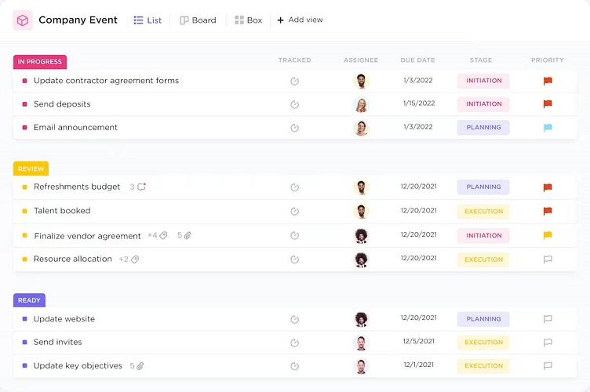590x392 pixels.
Task: Click due date 12/5/2021 for Send invites
Action: [x=418, y=341]
